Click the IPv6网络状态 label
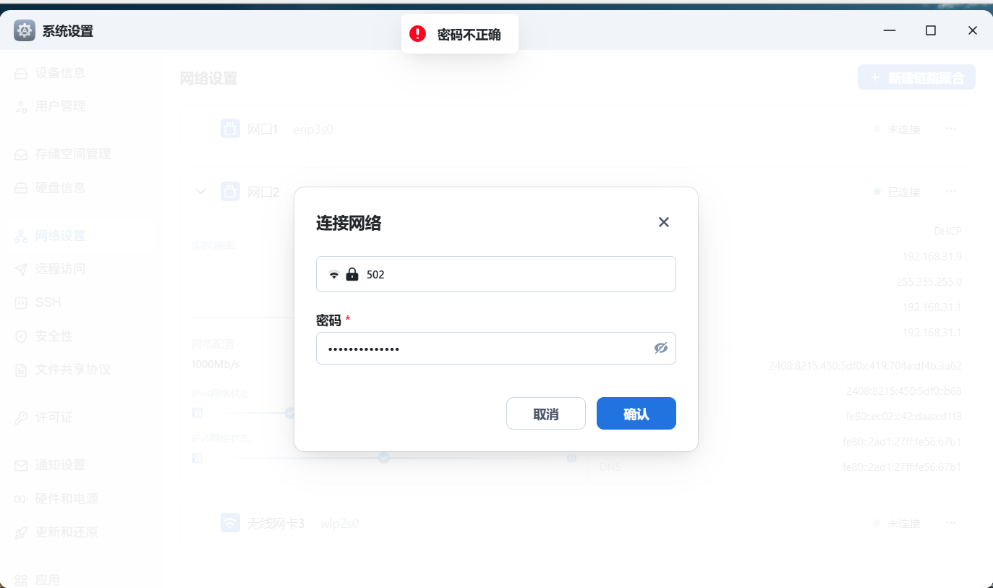This screenshot has height=588, width=993. tap(221, 439)
